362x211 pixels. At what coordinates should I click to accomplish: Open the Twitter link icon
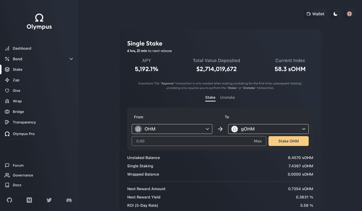click(x=49, y=200)
